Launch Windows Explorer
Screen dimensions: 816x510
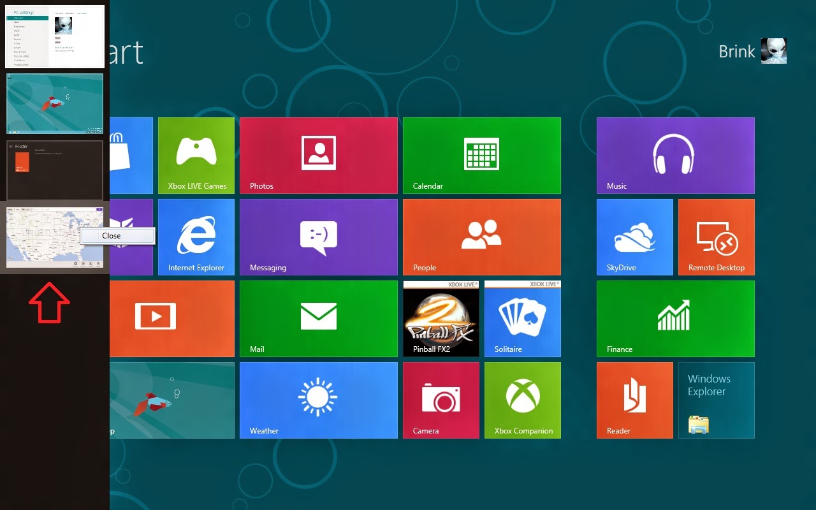tap(717, 400)
